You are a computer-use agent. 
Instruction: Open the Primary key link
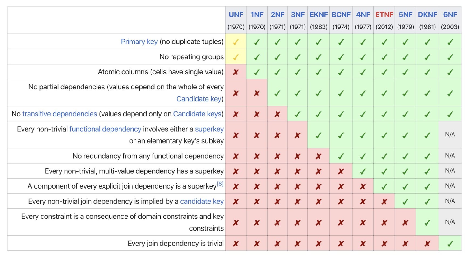point(139,42)
